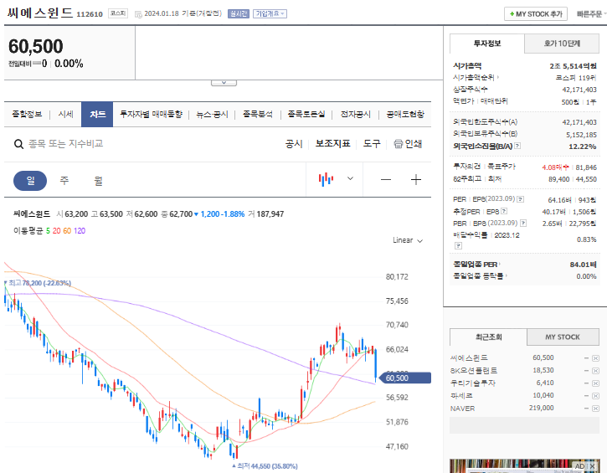Toggle the 실시간 real-time badge
The image size is (607, 473).
239,14
